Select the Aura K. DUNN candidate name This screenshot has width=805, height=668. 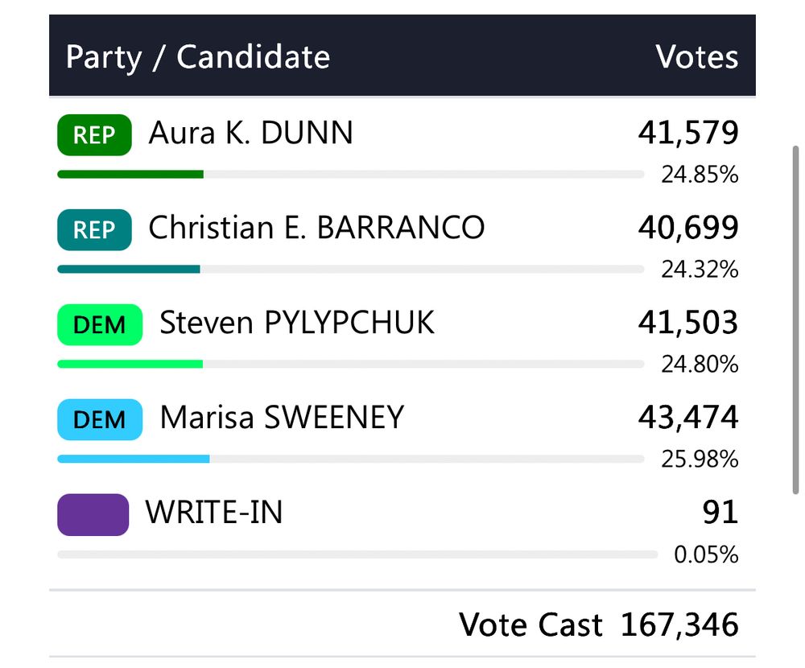[250, 134]
